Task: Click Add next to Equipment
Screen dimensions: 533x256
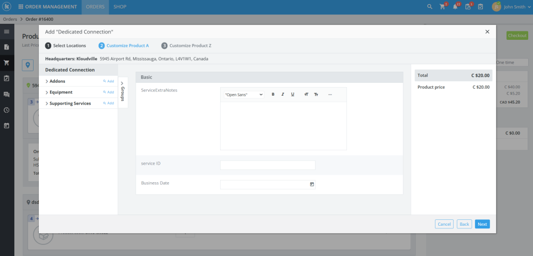Action: (x=109, y=92)
